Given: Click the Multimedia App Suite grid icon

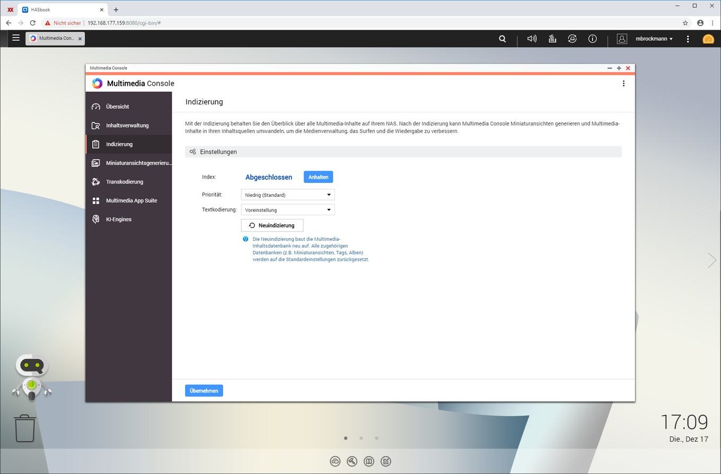Looking at the screenshot, I should (96, 201).
